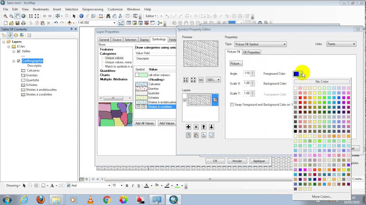Viewport: 366px width, 205px height.
Task: Uncheck the all other values symbol checkbox
Action: coord(137,75)
